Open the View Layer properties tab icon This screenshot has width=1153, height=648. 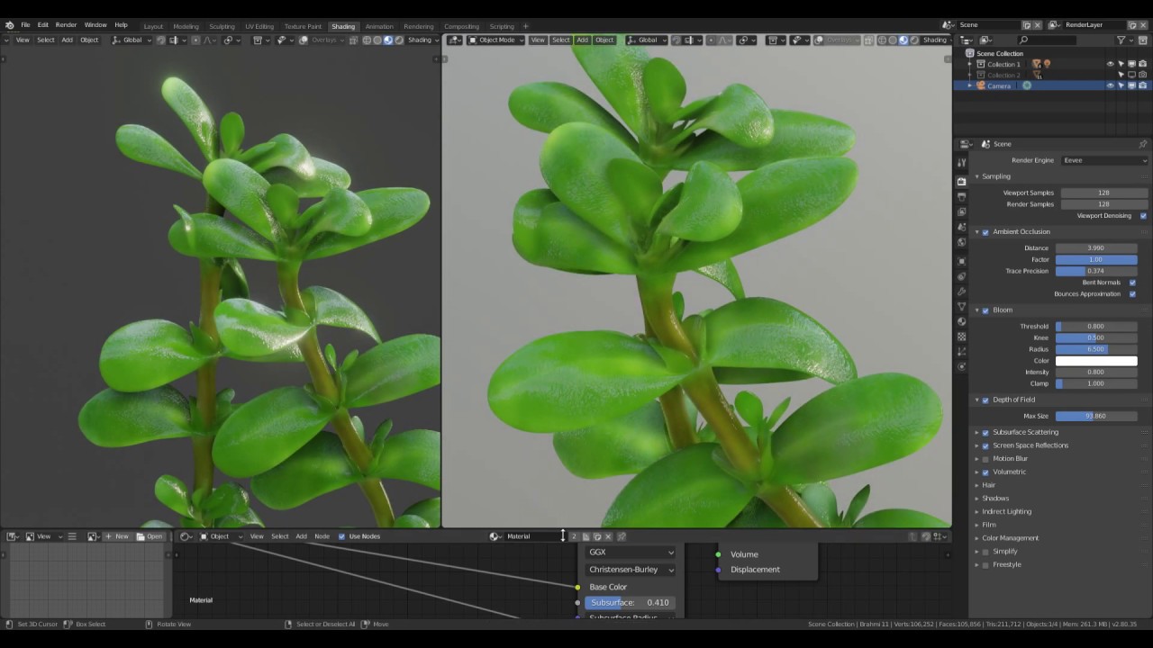pos(961,211)
